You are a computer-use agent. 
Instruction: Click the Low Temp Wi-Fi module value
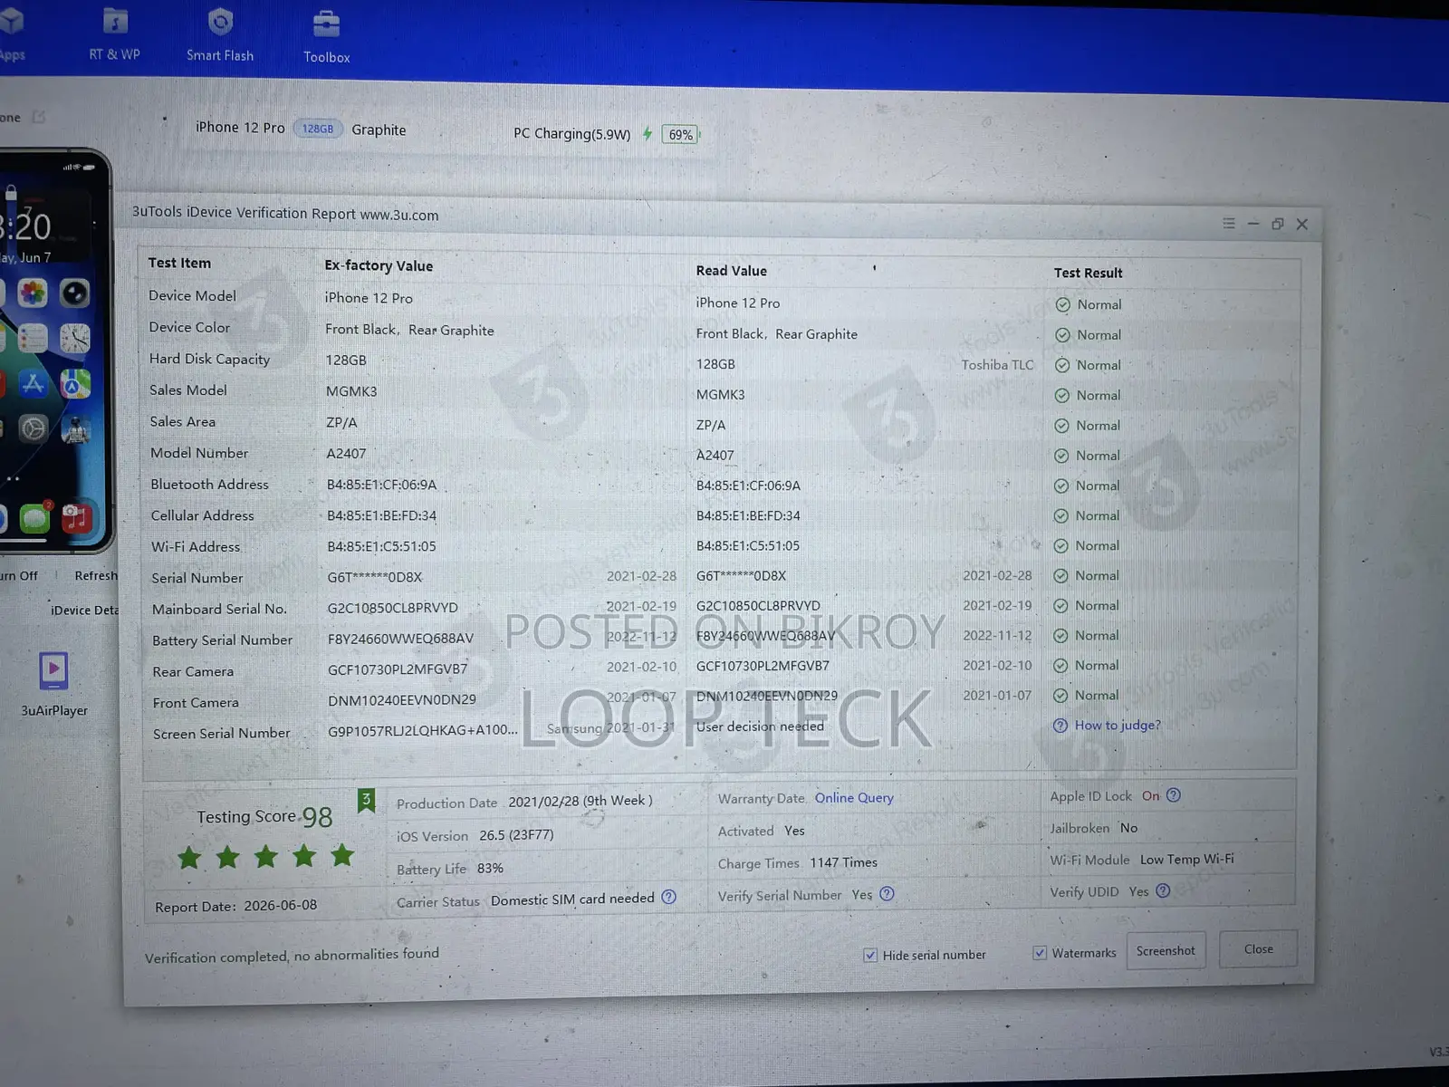(1187, 860)
